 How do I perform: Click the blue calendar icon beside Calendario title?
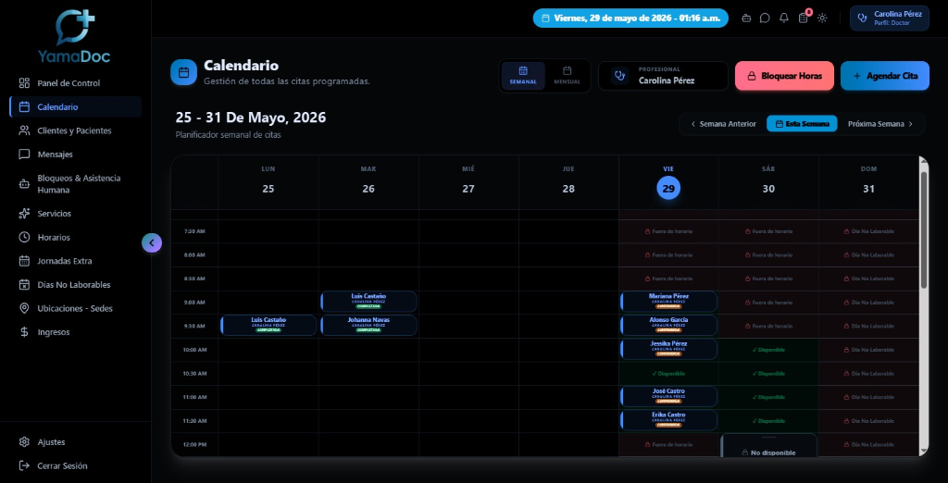point(184,72)
